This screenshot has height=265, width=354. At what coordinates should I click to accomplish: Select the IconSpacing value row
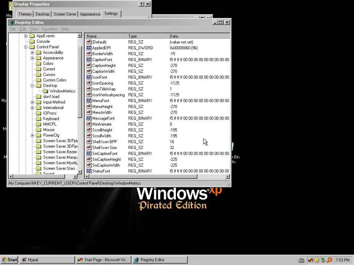157,83
